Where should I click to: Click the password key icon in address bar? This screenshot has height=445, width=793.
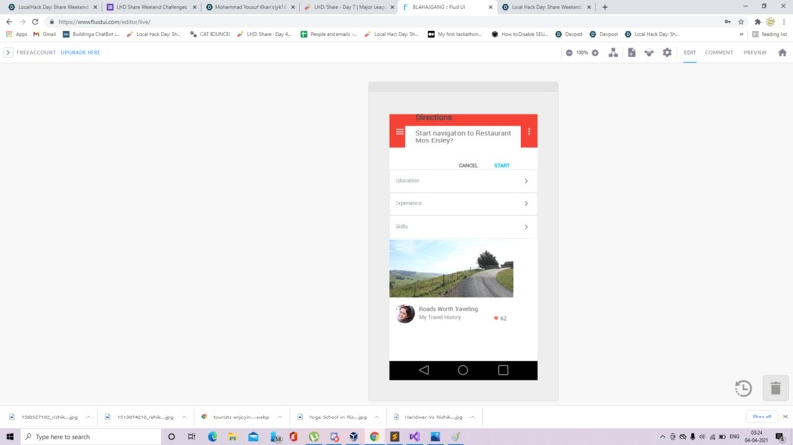coord(727,22)
